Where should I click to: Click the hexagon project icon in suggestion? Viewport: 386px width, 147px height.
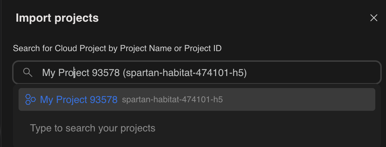pos(30,100)
